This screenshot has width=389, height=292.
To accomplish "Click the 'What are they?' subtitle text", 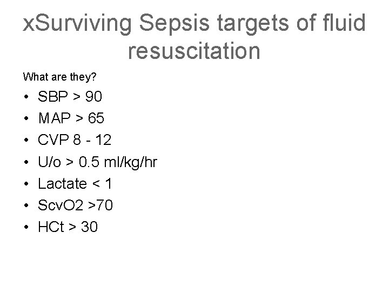I will (x=59, y=77).
